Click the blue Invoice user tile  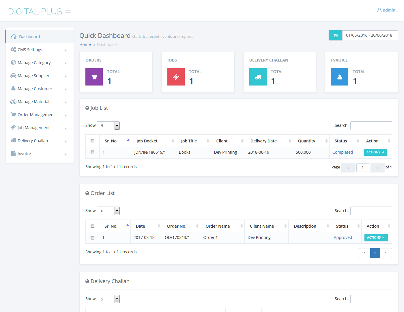[340, 77]
